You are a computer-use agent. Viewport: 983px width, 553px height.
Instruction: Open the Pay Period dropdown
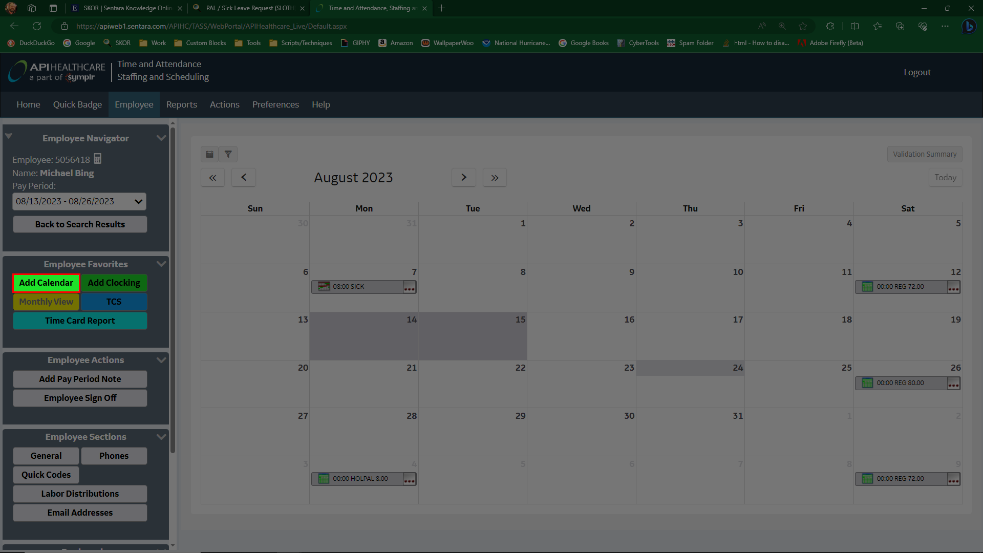(x=79, y=202)
